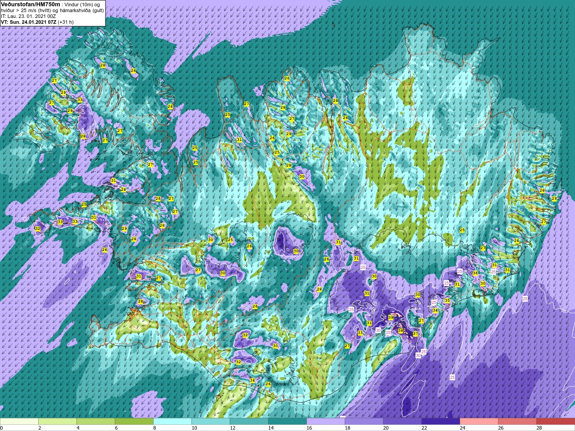The width and height of the screenshot is (575, 431).
Task: Click the '0' tick on the legend scale
Action: 1,428
